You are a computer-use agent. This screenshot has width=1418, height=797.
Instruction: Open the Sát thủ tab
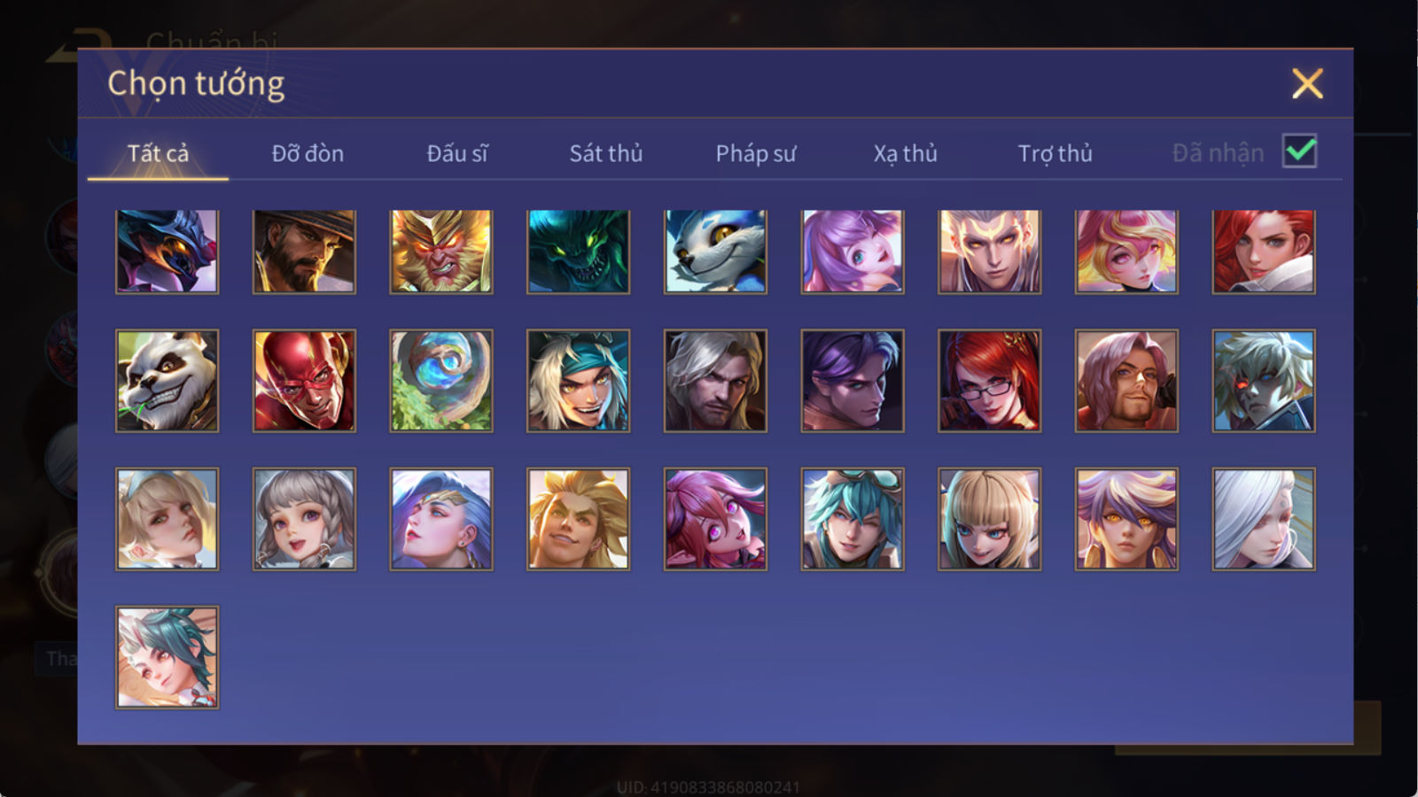pyautogui.click(x=606, y=153)
